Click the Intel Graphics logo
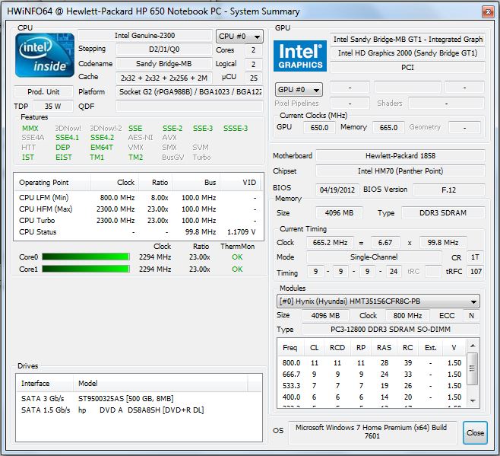Image resolution: width=500 pixels, height=456 pixels. [300, 56]
